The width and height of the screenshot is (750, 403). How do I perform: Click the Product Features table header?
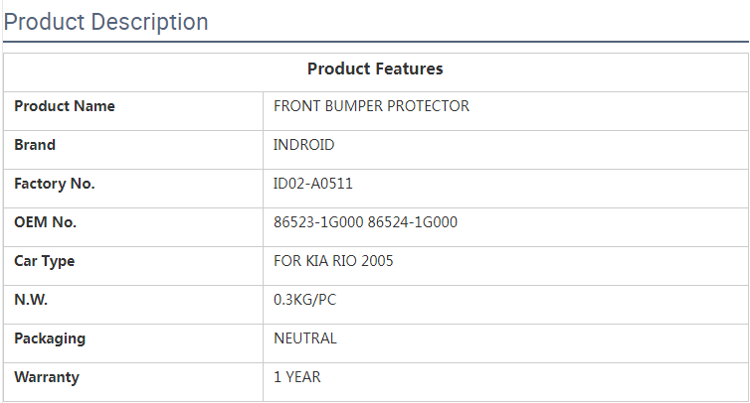375,68
